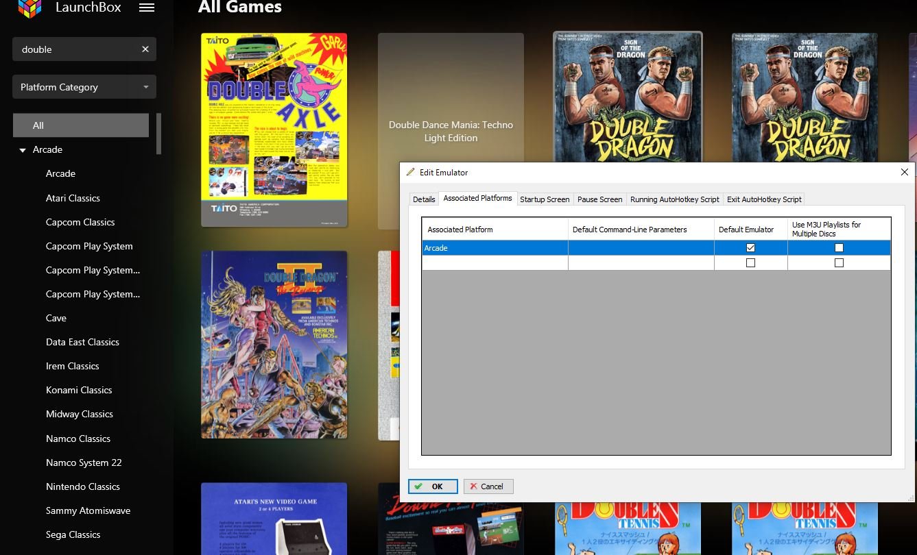Open Atari's New Video Game flyer thumbnail
Screen dimensions: 917x555
(x=274, y=519)
